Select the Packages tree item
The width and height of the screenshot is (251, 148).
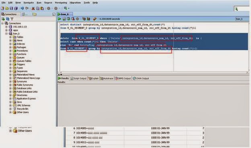(21, 47)
